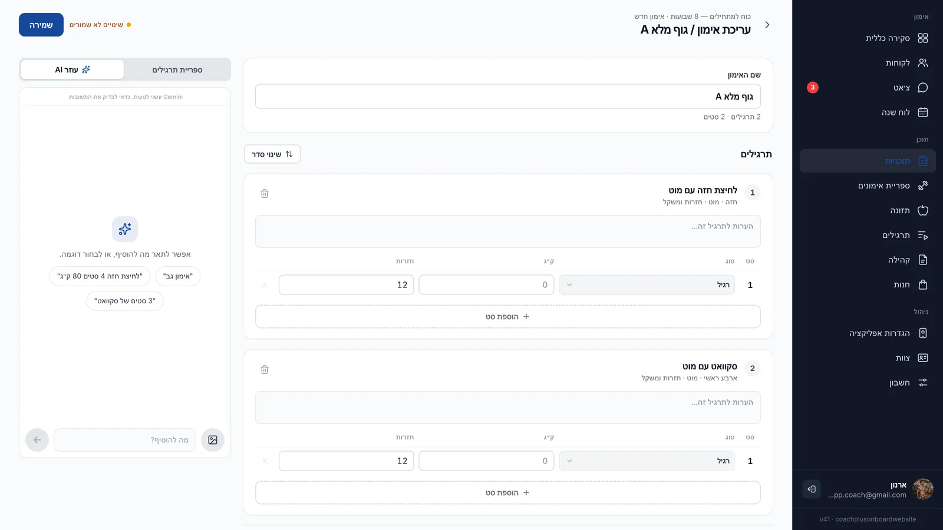Open סקירה כללית dashboard icon in sidebar
Viewport: 943px width, 530px height.
[x=923, y=38]
